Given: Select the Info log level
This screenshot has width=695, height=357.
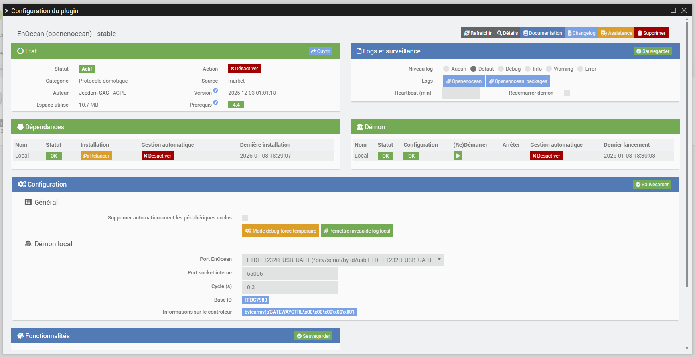Looking at the screenshot, I should (528, 69).
